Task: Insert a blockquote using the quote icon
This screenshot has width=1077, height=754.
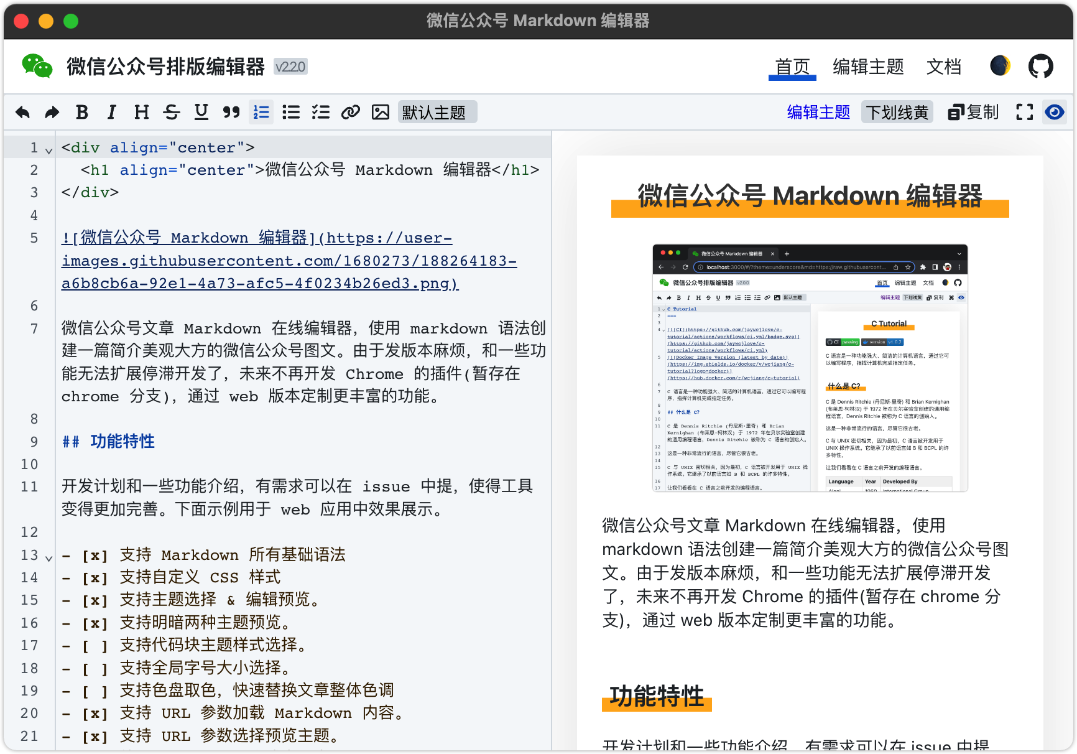Action: coord(231,112)
